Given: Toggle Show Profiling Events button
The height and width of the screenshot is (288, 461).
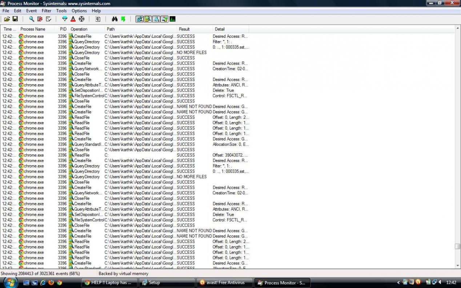Looking at the screenshot, I should click(x=172, y=19).
